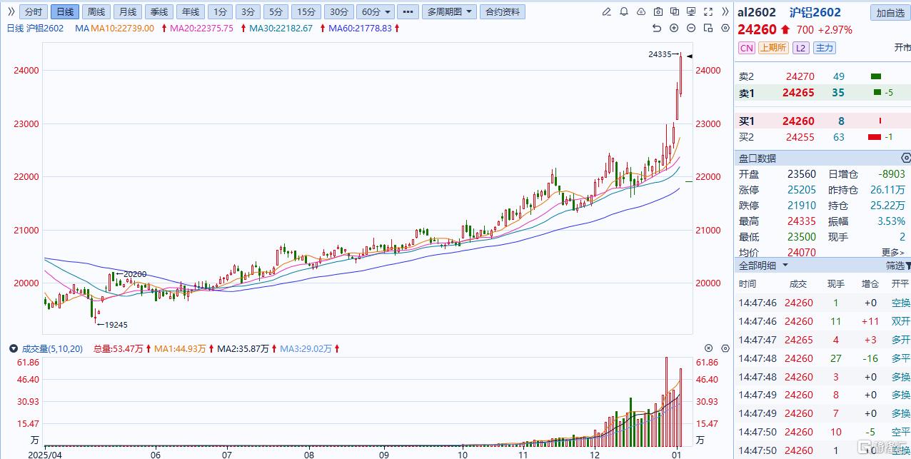Zoom in chart with plus icon

674,28
